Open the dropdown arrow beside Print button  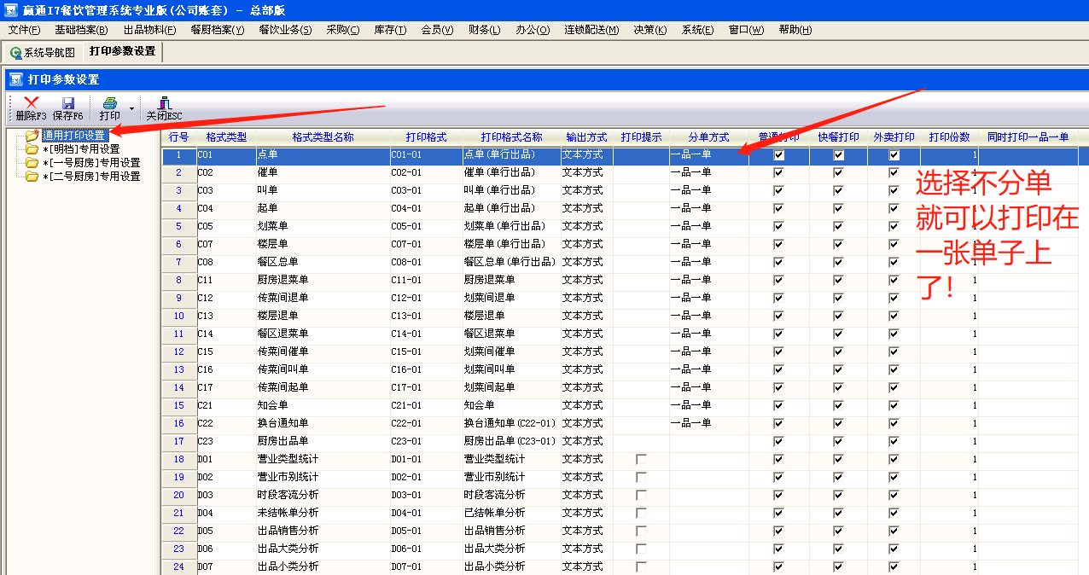[131, 109]
